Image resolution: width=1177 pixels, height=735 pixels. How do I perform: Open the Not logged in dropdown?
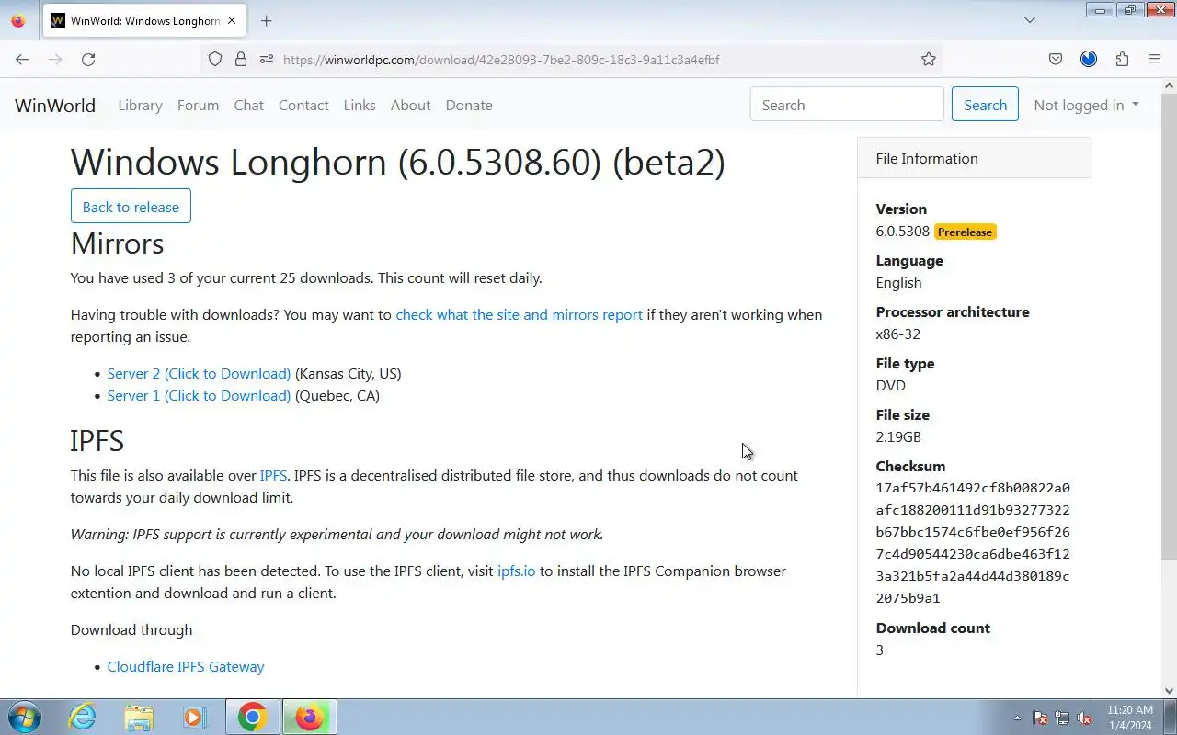point(1086,105)
